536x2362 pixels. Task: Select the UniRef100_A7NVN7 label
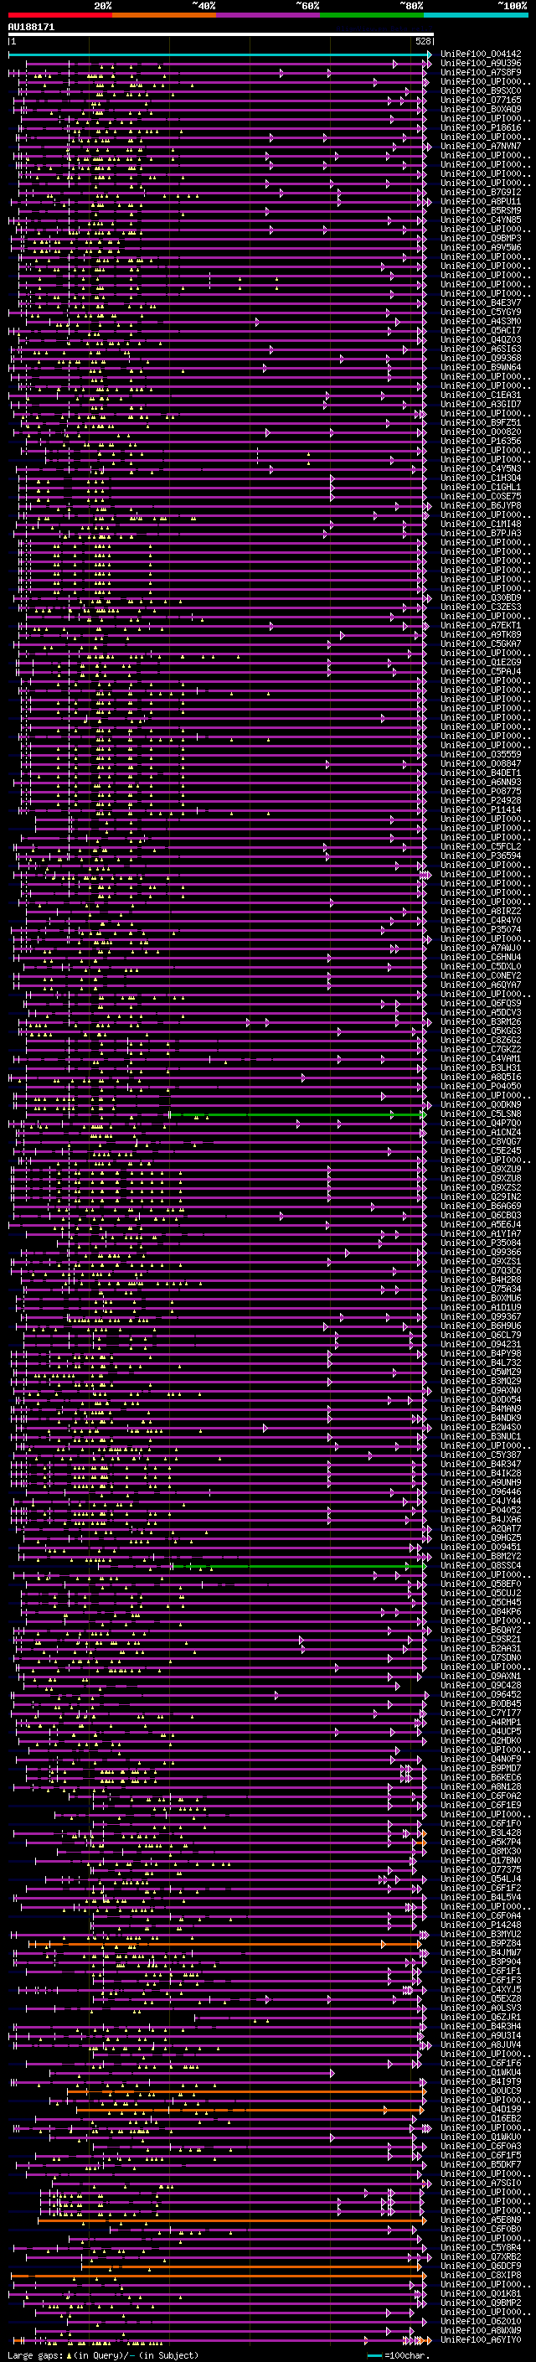(481, 147)
